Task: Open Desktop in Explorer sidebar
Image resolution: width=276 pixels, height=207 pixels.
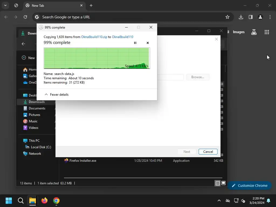Action: (30, 95)
